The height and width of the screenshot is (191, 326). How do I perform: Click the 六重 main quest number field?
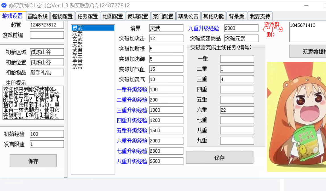tap(237, 110)
